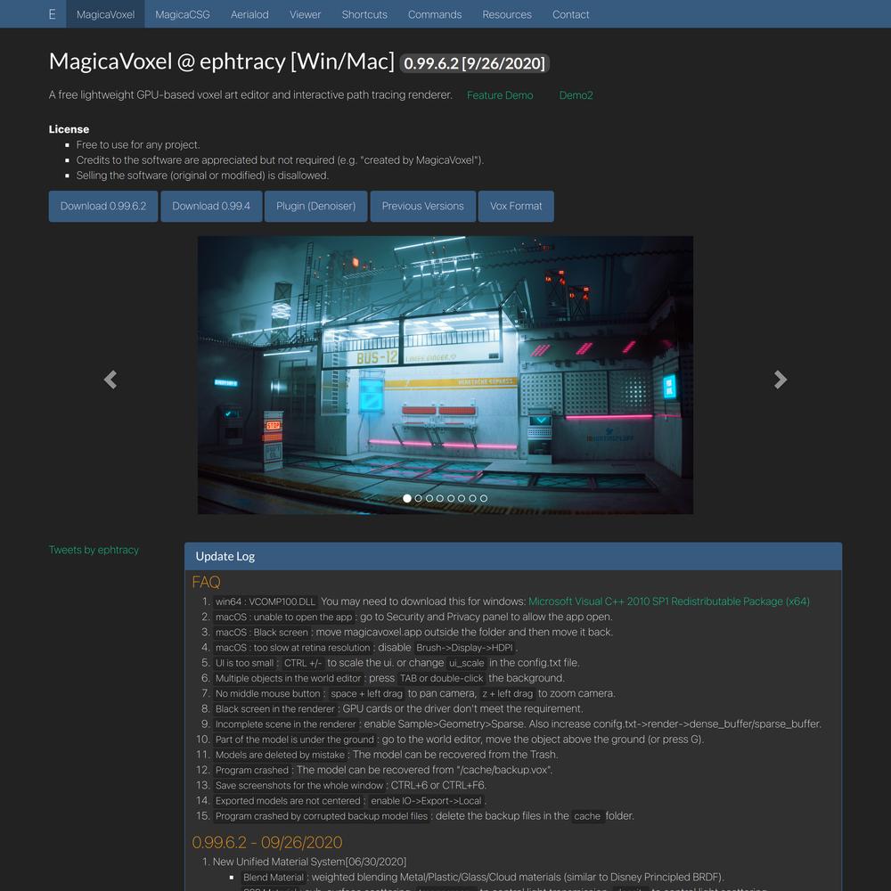Open Microsoft Visual C++ 2010 Redistributable link
The width and height of the screenshot is (891, 891).
tap(669, 601)
